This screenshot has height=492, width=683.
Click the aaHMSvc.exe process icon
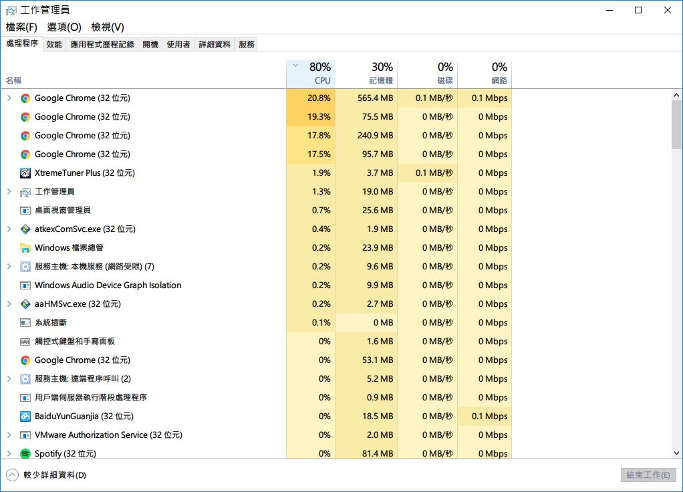click(x=25, y=304)
